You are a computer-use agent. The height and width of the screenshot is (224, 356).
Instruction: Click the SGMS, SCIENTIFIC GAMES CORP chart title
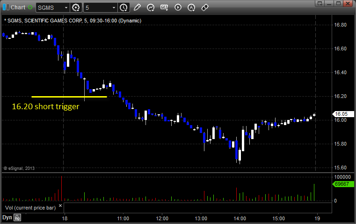[x=73, y=21]
